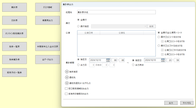
Task: Expand the 端末指定 section
Action: pyautogui.click(x=67, y=72)
